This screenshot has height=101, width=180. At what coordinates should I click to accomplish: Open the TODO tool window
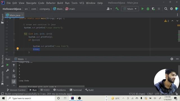(45, 90)
